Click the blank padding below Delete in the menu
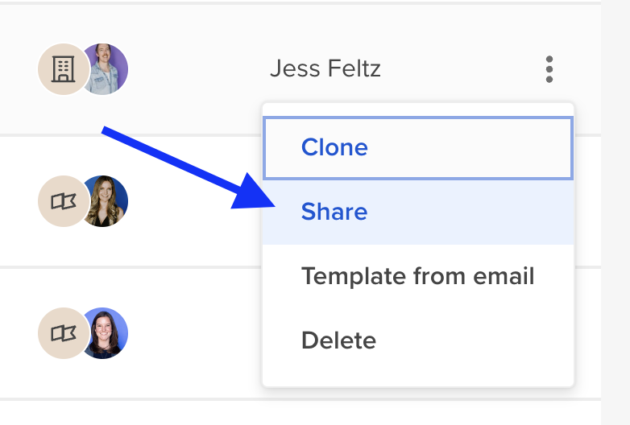 click(418, 379)
